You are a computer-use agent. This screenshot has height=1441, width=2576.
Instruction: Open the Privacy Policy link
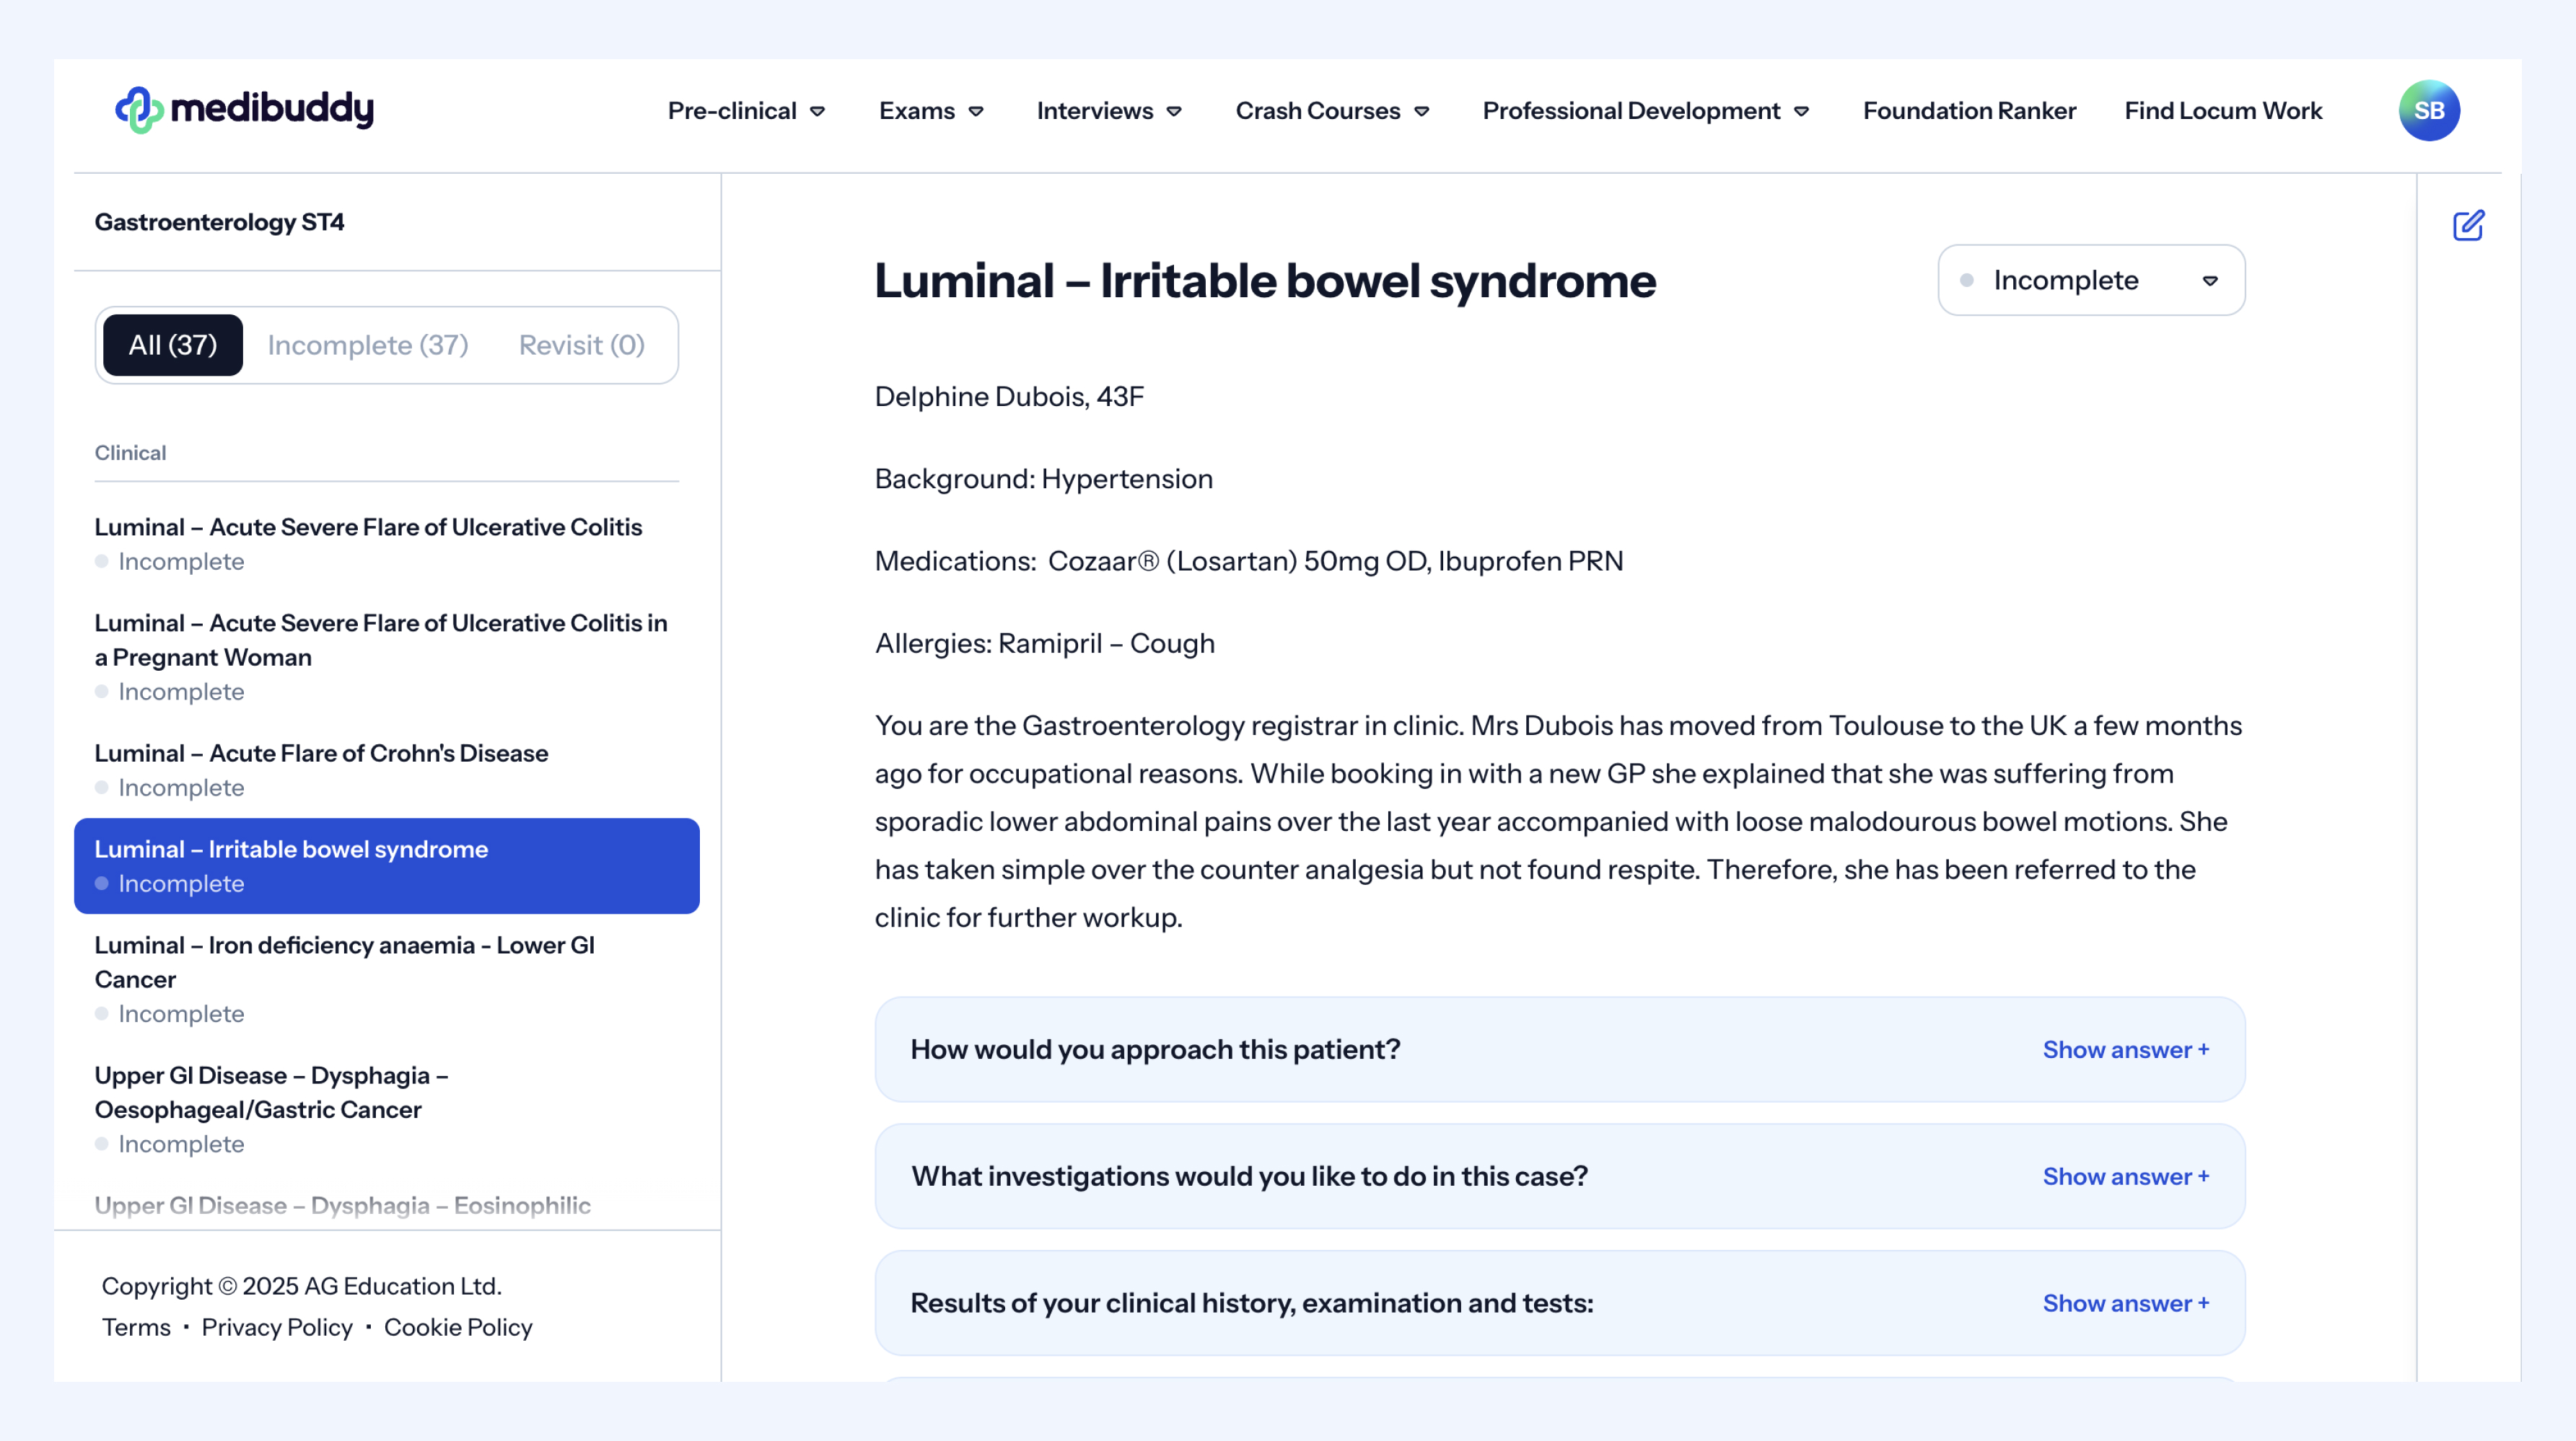click(277, 1327)
